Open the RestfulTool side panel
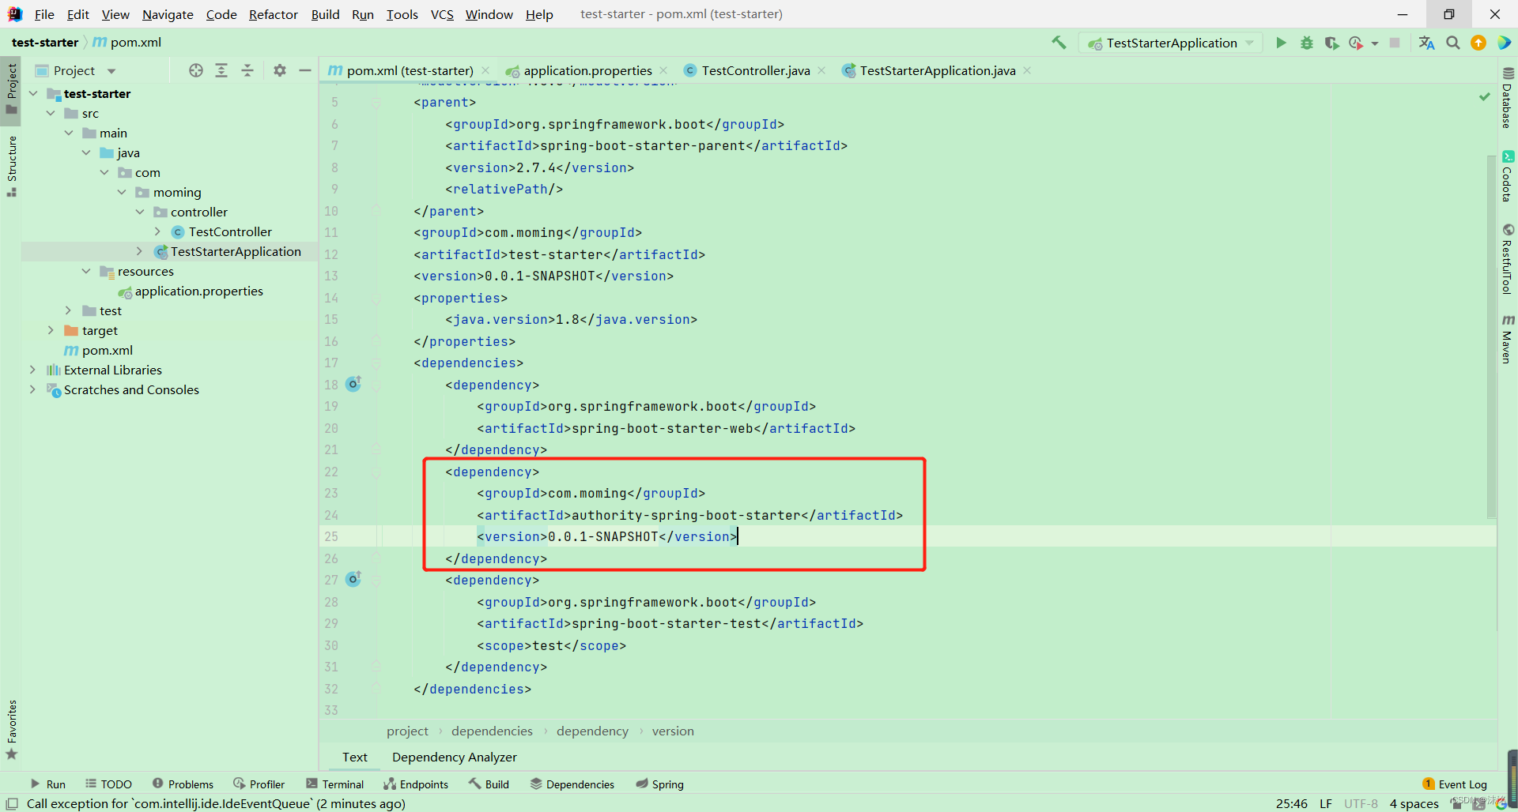 point(1509,261)
